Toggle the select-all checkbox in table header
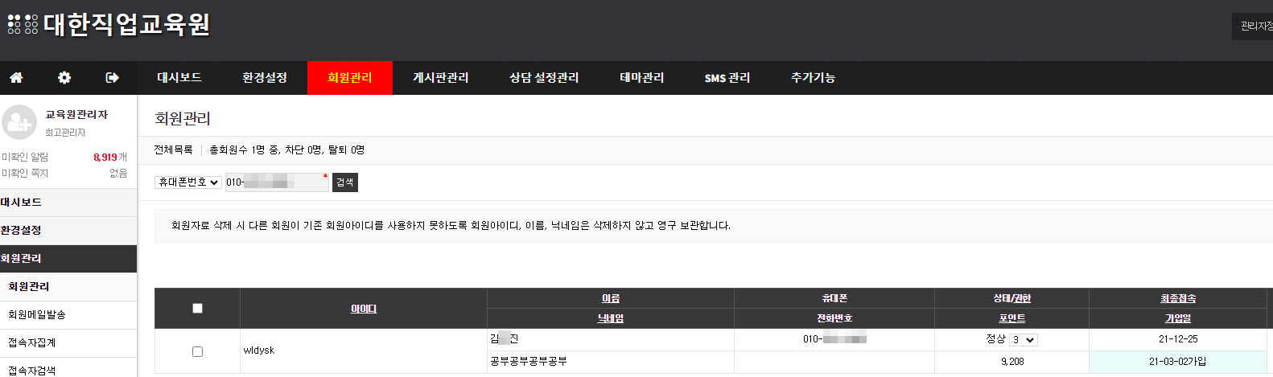This screenshot has width=1273, height=377. (x=197, y=309)
